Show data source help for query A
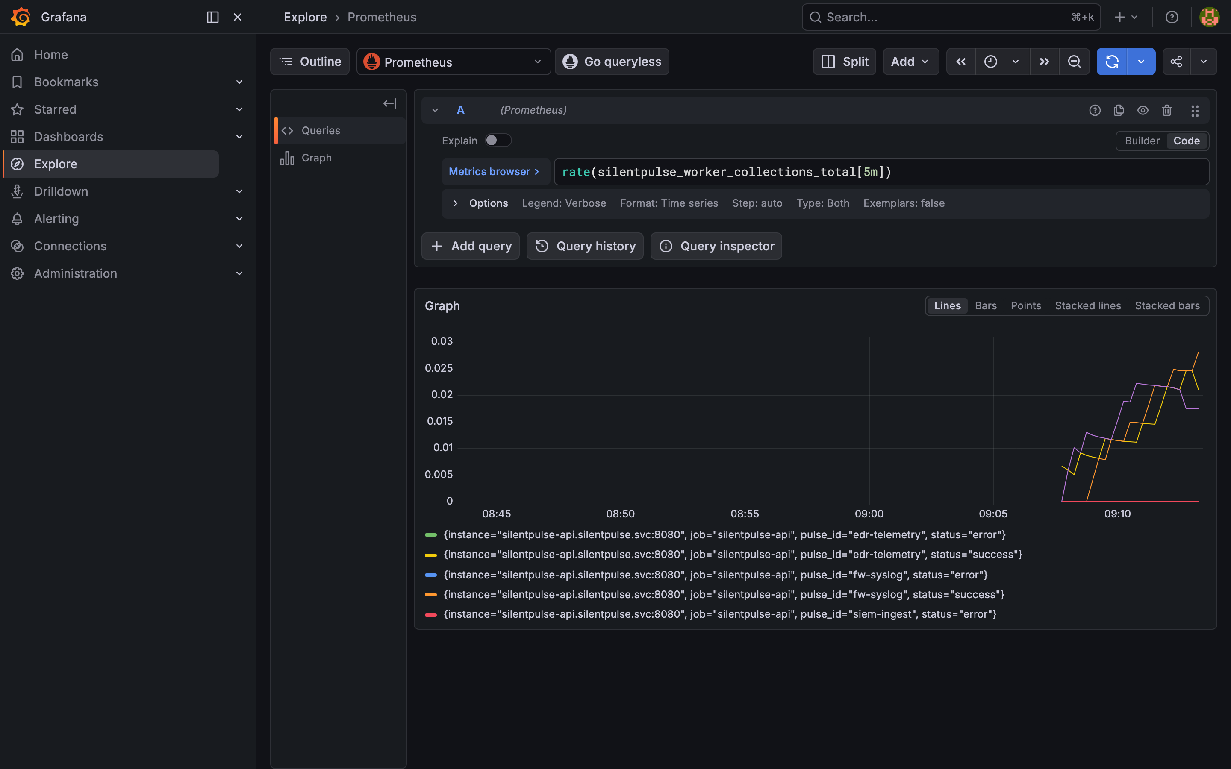Image resolution: width=1231 pixels, height=769 pixels. tap(1095, 110)
